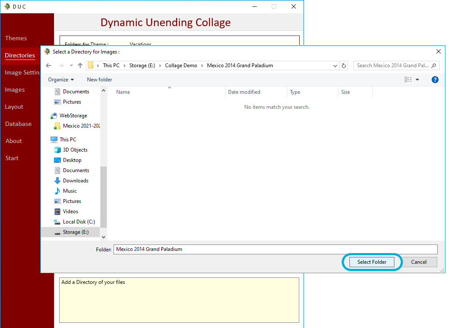This screenshot has height=328, width=451.
Task: Click the 3D Objects cube icon
Action: coord(57,150)
